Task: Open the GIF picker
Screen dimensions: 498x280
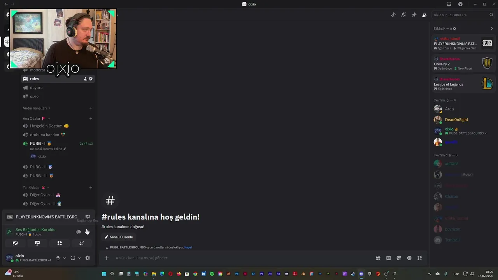Action: pyautogui.click(x=388, y=258)
